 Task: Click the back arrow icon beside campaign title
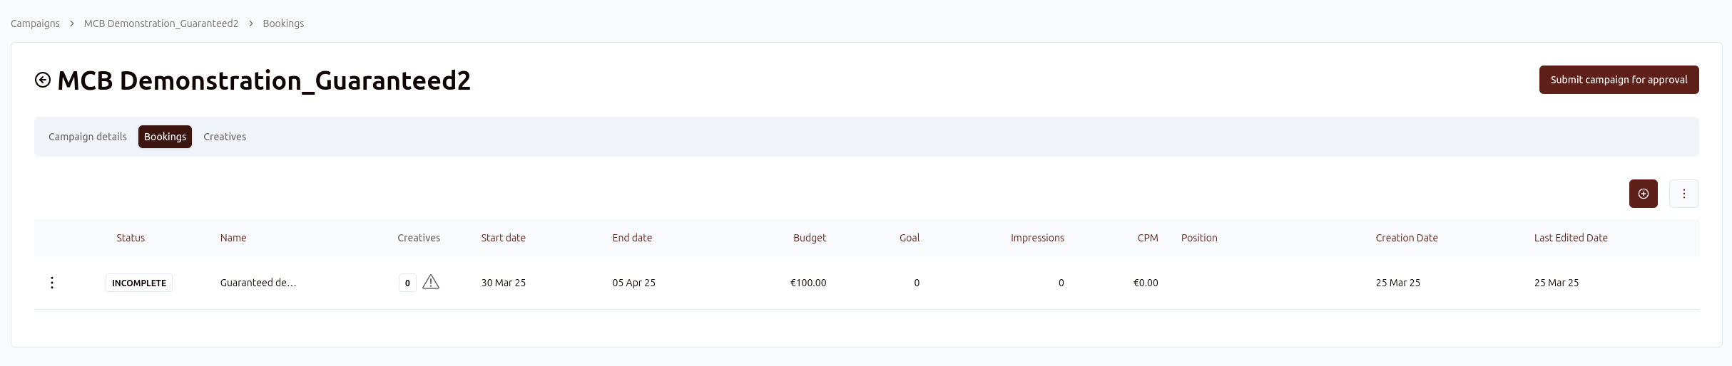pos(43,80)
